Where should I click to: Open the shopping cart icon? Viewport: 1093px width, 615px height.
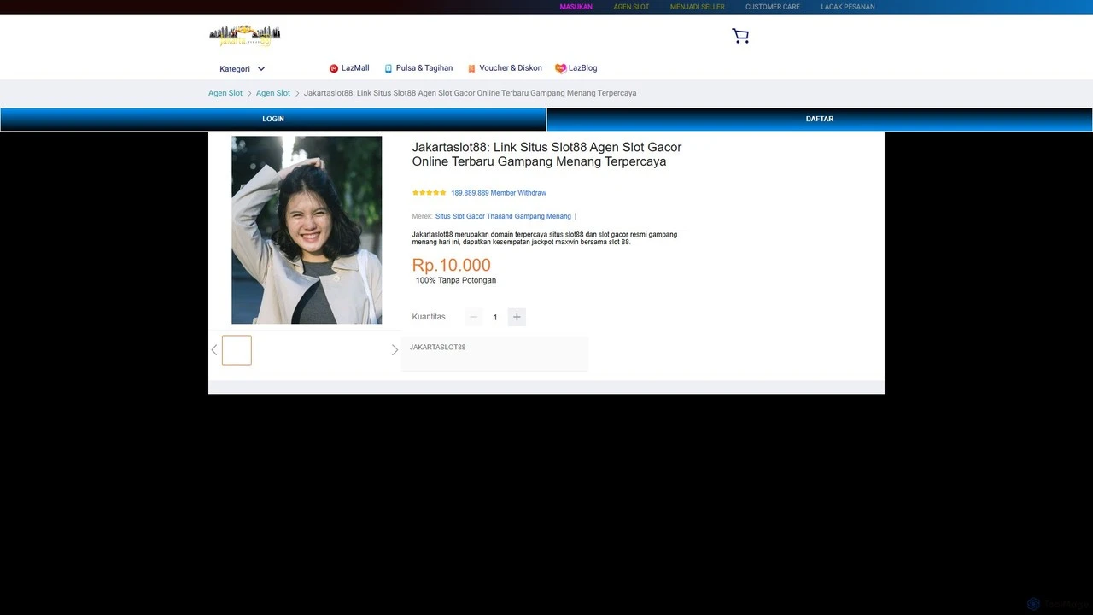(740, 36)
